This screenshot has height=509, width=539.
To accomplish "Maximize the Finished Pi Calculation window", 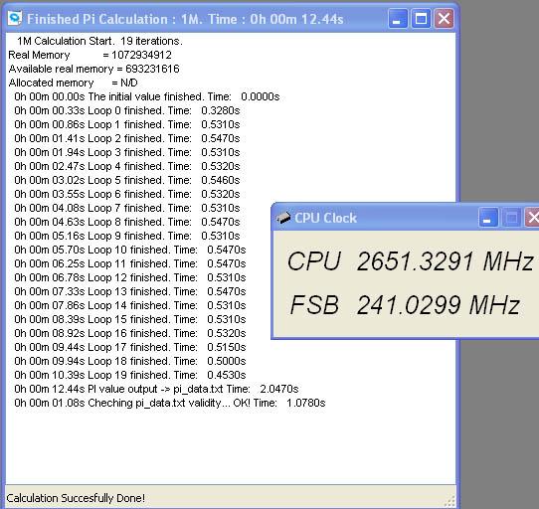I will pos(421,19).
